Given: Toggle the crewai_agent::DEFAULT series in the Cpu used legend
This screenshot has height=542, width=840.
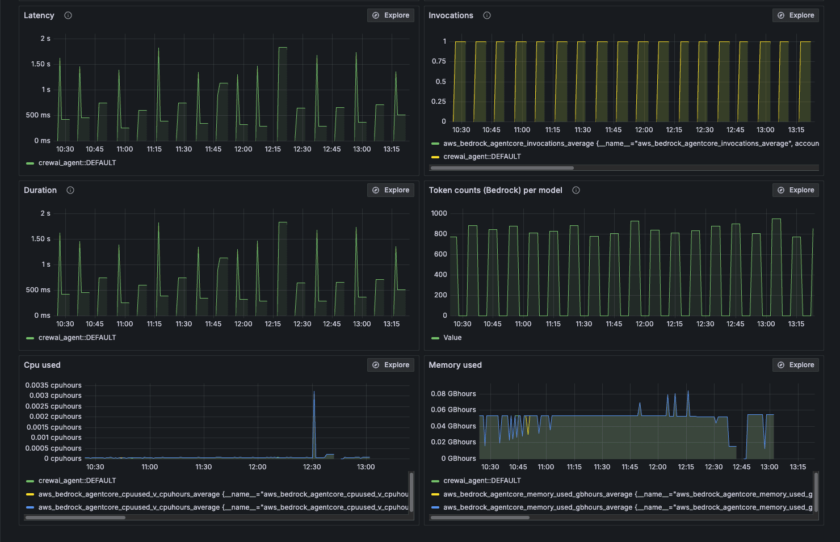Looking at the screenshot, I should pos(77,481).
